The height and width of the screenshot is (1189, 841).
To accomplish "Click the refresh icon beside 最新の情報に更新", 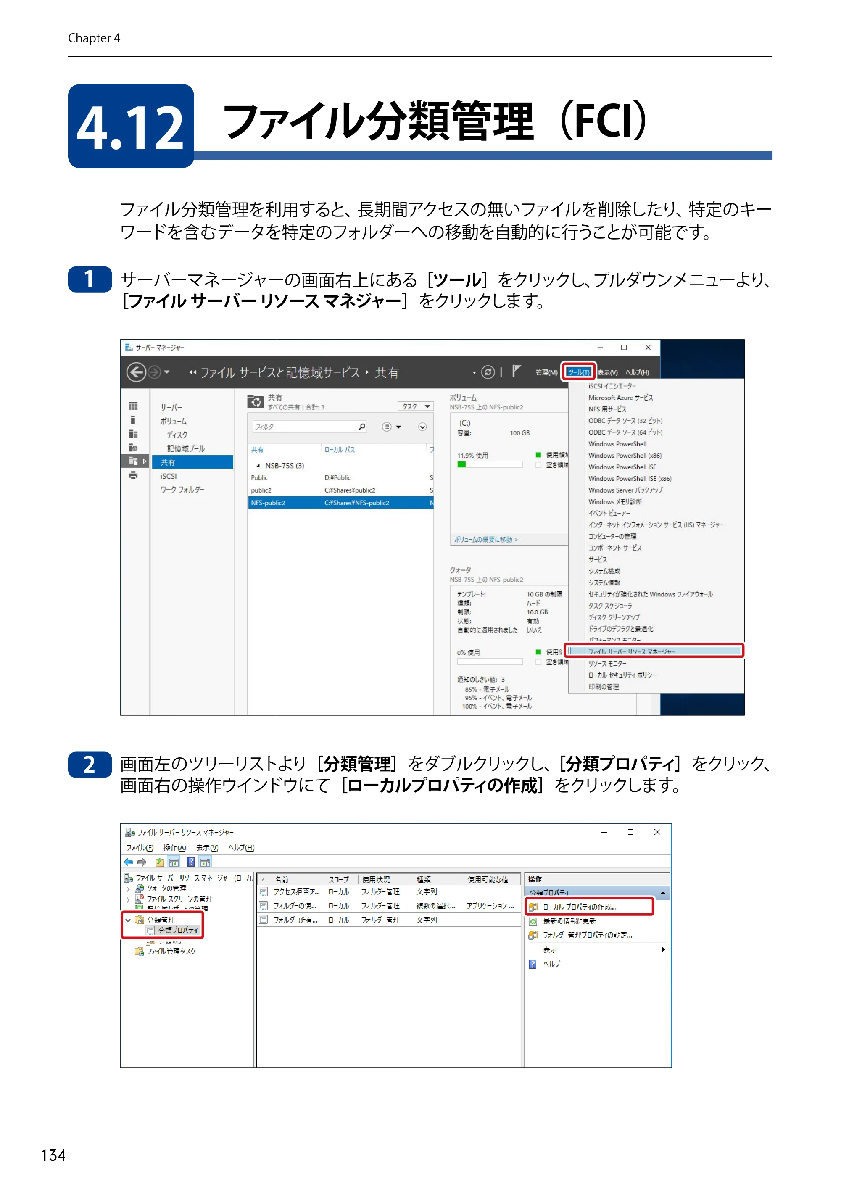I will [x=533, y=921].
